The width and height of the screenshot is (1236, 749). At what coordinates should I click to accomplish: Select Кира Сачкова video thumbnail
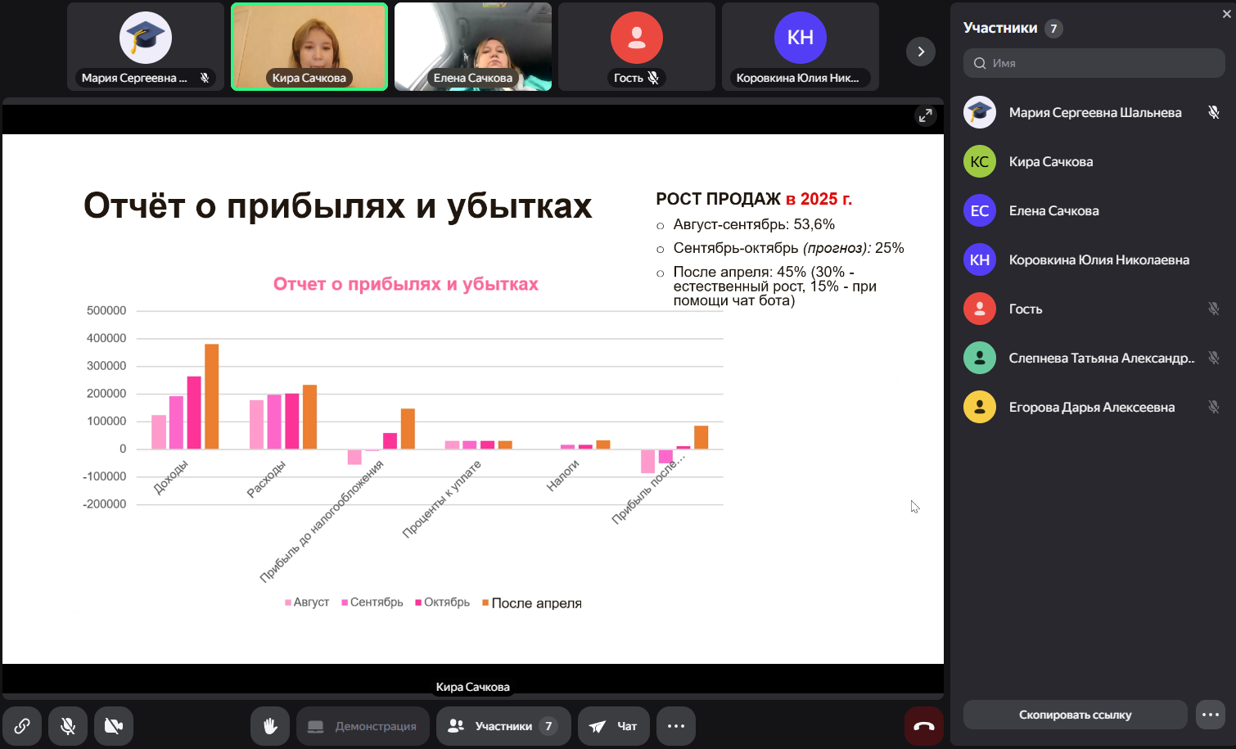(309, 47)
